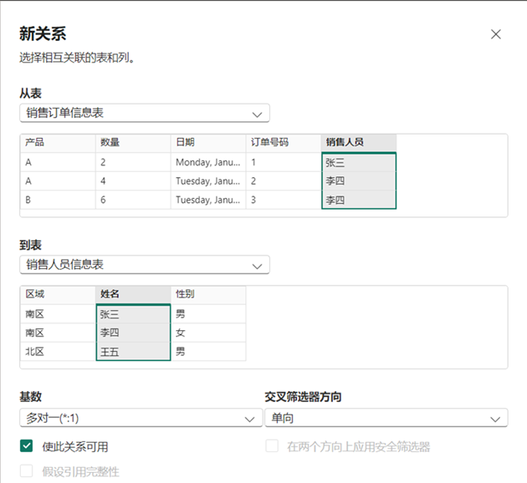Select the 订单号码 column header
Viewport: 527px width, 483px height.
[283, 143]
